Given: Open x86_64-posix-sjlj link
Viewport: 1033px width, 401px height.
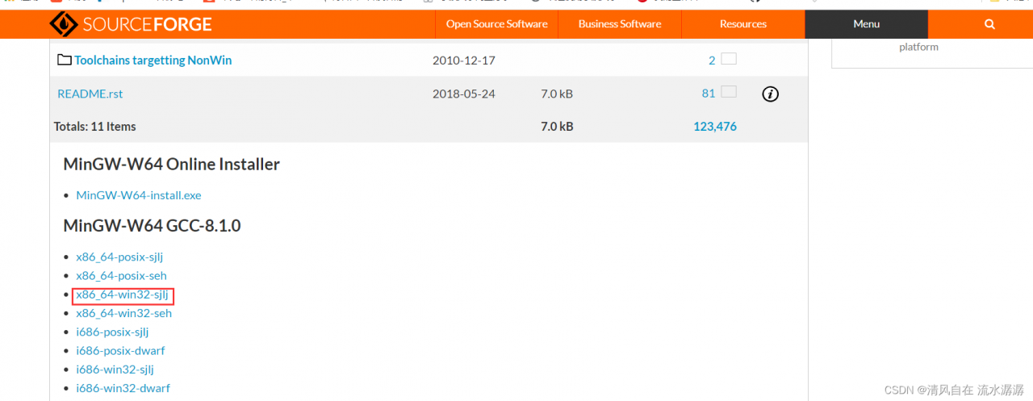Looking at the screenshot, I should (119, 257).
